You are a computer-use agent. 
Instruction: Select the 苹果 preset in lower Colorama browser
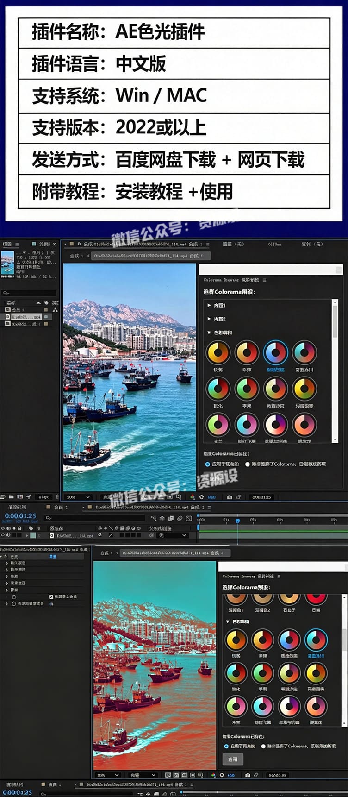coord(263,673)
